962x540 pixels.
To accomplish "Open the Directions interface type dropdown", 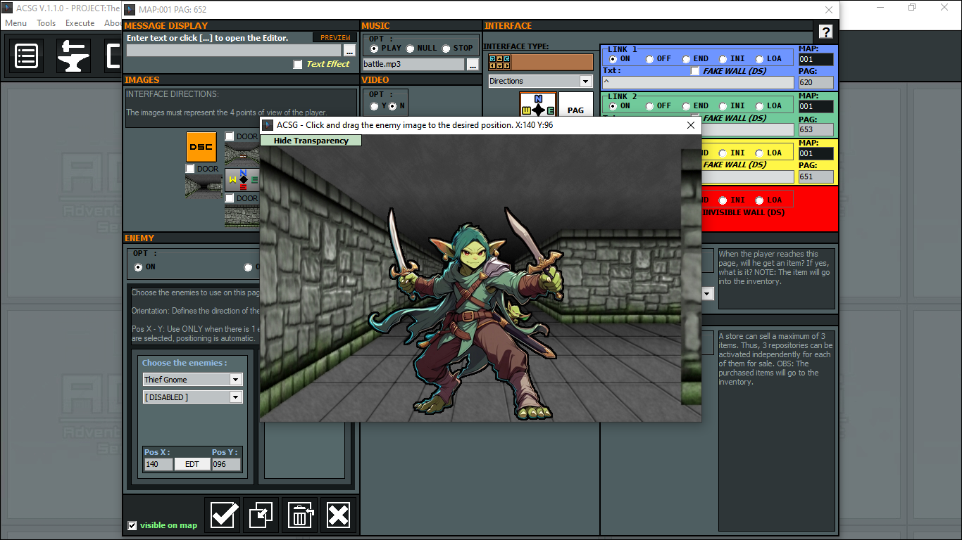I will pos(585,82).
